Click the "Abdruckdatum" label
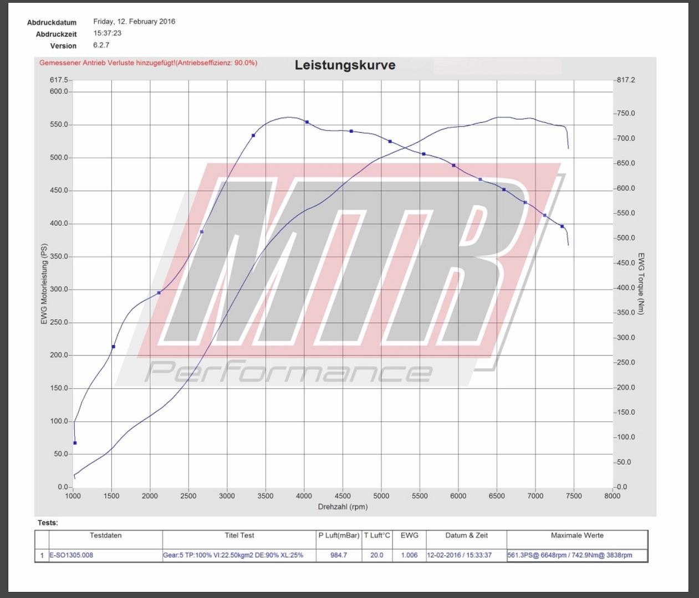 (52, 23)
